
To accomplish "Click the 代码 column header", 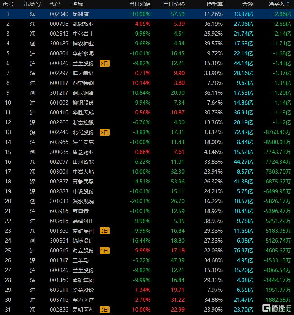I will pos(55,4).
